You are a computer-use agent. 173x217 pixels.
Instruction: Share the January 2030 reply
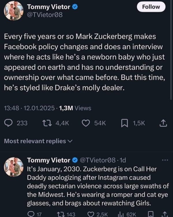(164, 214)
